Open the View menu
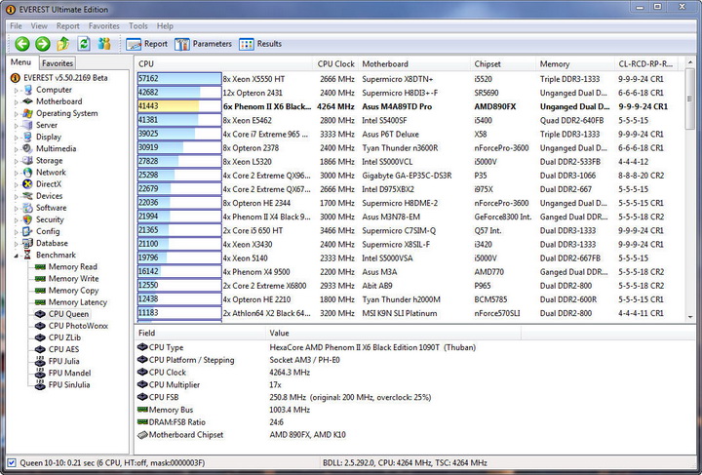 click(39, 26)
